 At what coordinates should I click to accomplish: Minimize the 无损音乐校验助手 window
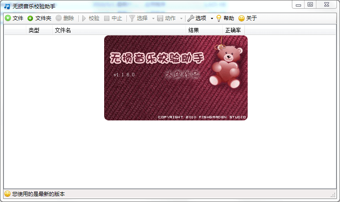pos(298,4)
